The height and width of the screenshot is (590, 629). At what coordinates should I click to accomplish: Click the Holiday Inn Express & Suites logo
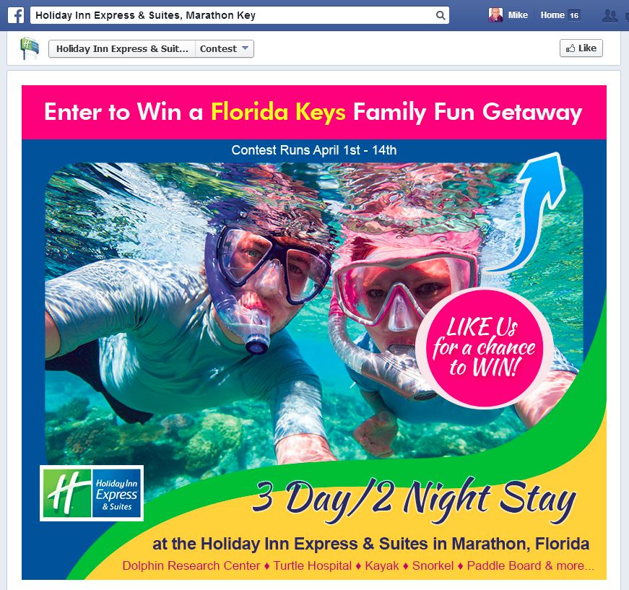92,493
